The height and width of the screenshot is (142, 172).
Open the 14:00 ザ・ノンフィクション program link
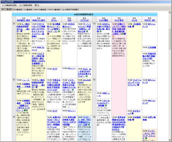point(84,28)
